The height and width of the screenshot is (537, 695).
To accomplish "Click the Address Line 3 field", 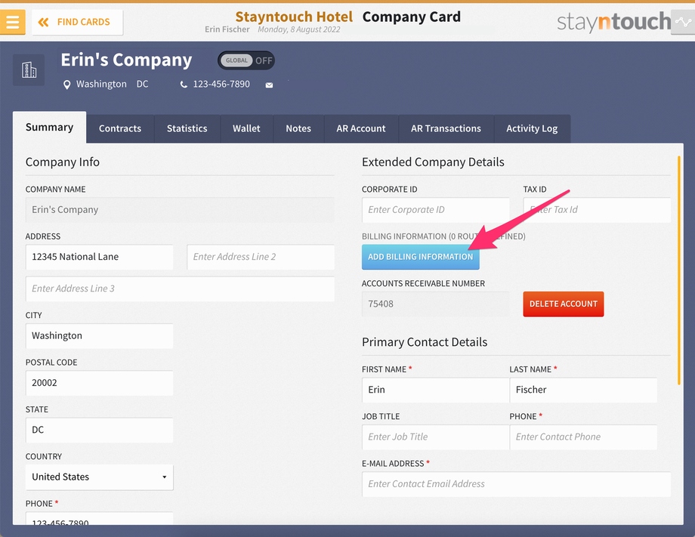I will click(x=180, y=289).
